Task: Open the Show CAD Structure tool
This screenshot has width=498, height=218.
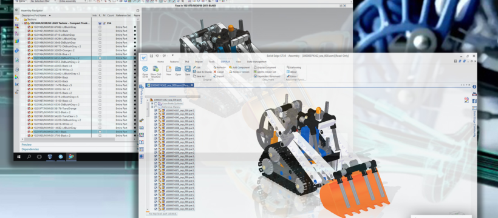Action: click(x=155, y=68)
